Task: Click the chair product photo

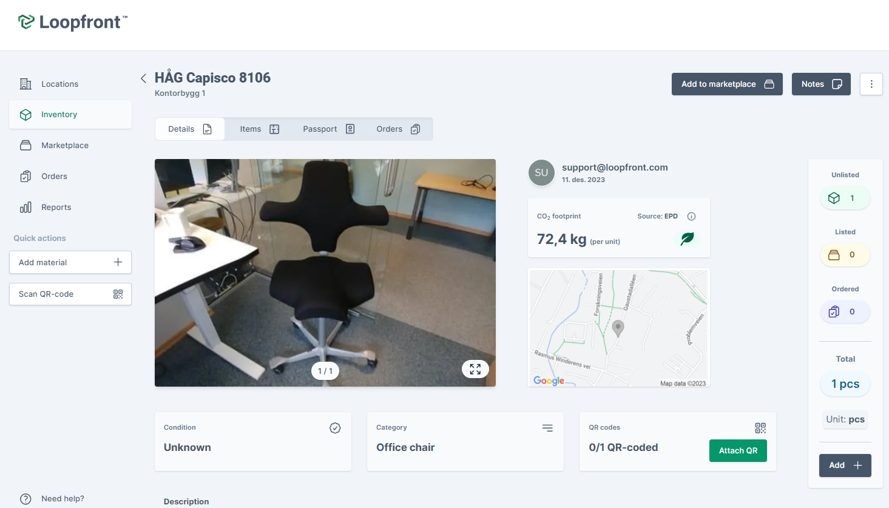Action: (325, 273)
